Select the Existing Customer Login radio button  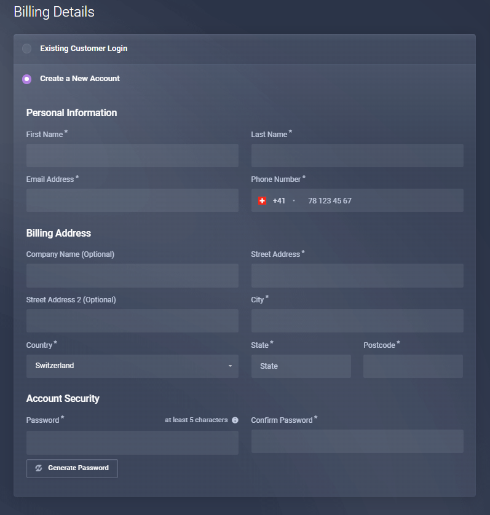click(x=27, y=49)
